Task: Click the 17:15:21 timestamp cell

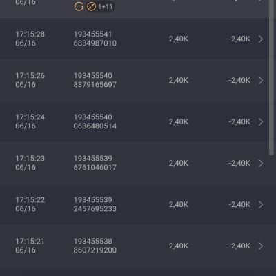Action: click(x=30, y=246)
